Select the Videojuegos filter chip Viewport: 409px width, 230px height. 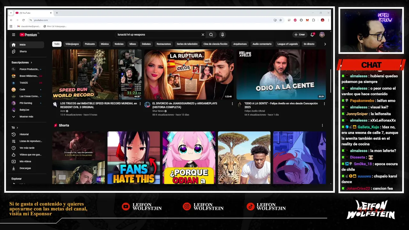(72, 44)
